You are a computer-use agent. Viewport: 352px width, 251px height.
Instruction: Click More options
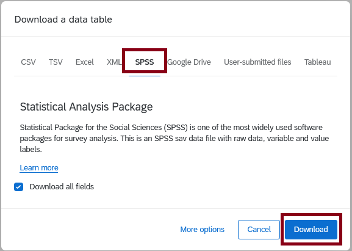click(x=203, y=230)
